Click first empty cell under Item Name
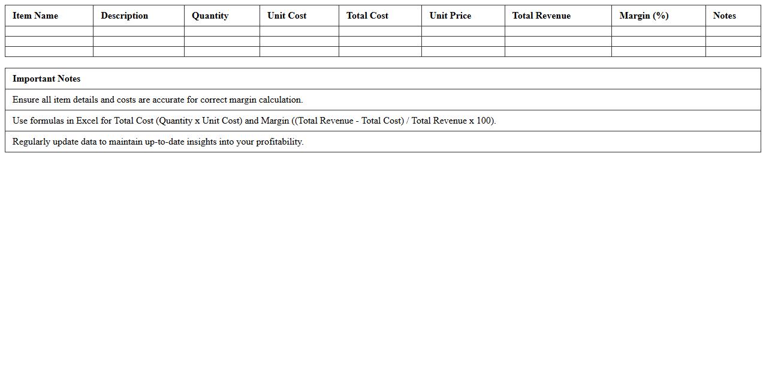766x390 pixels. tap(49, 31)
